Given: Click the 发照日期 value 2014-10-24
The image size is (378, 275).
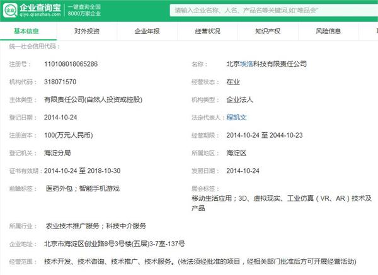Looking at the screenshot, I should pyautogui.click(x=243, y=171).
